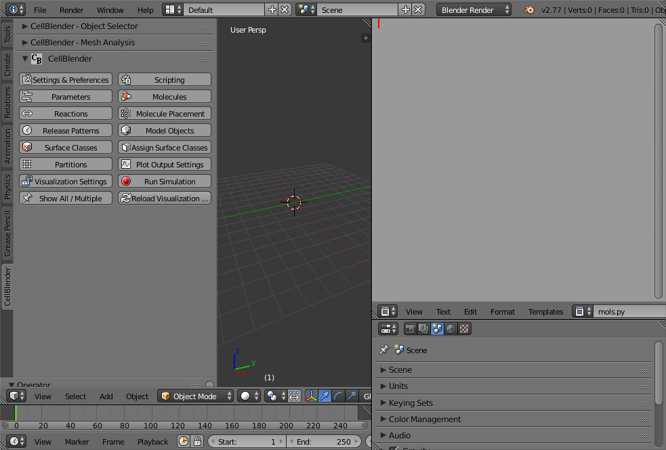
Task: Open the Scripting panel button
Action: 165,79
